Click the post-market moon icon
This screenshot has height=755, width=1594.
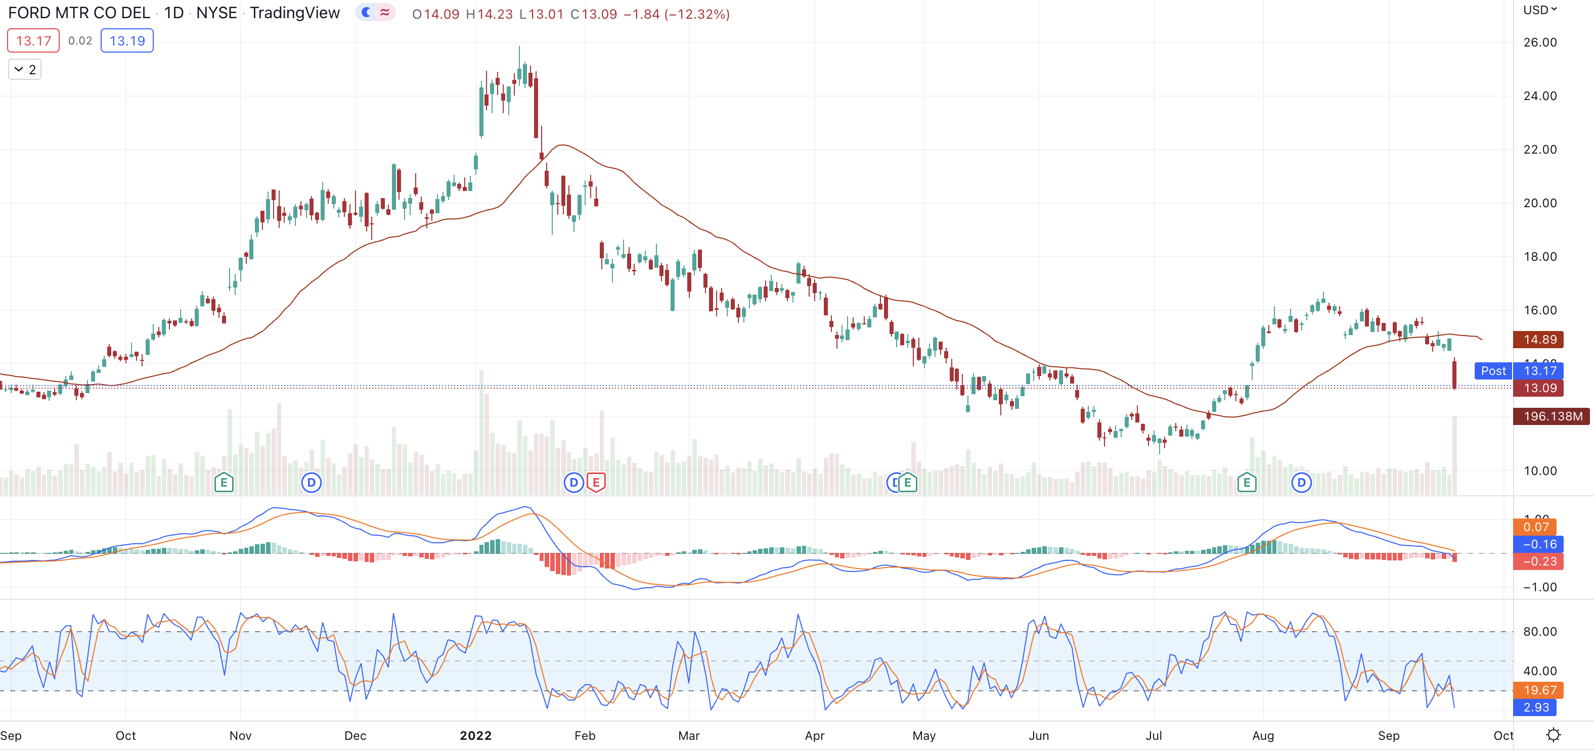[366, 12]
